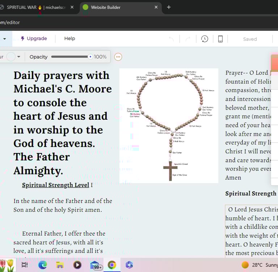Screen dimensions: 278x272
Task: Switch to mobile view icon
Action: [x=220, y=39]
